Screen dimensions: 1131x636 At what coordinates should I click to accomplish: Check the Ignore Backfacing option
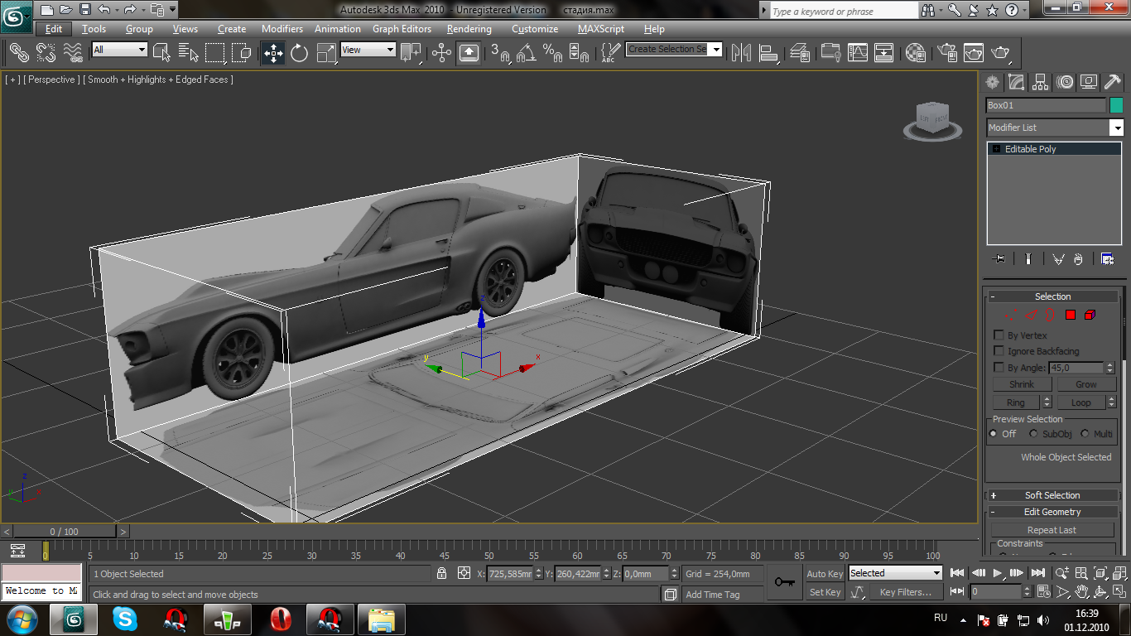pos(999,351)
